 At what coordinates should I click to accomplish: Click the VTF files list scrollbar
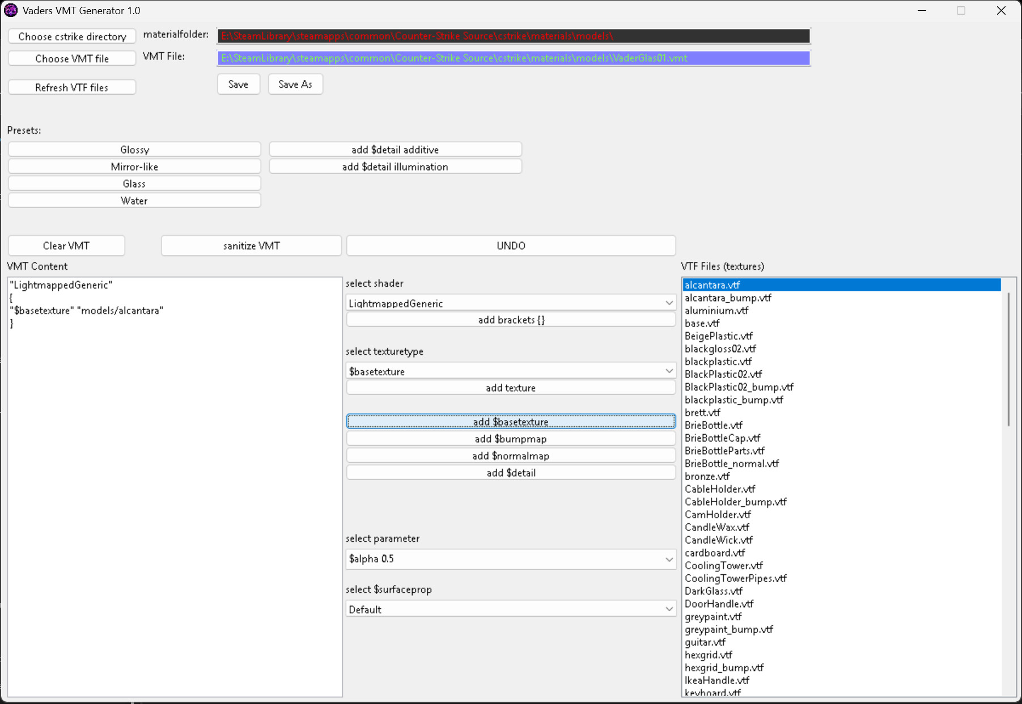[1008, 359]
